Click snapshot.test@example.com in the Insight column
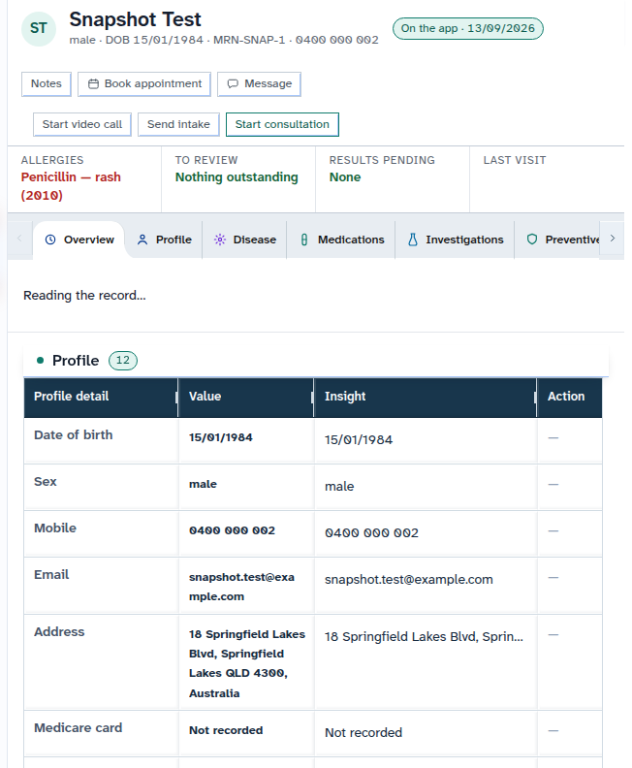This screenshot has height=768, width=632. pos(409,580)
